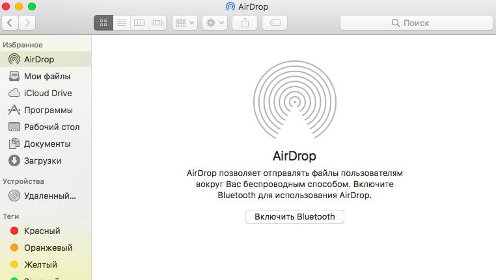This screenshot has height=280, width=496.
Task: Select the Оранжевый orange tag
Action: (46, 248)
